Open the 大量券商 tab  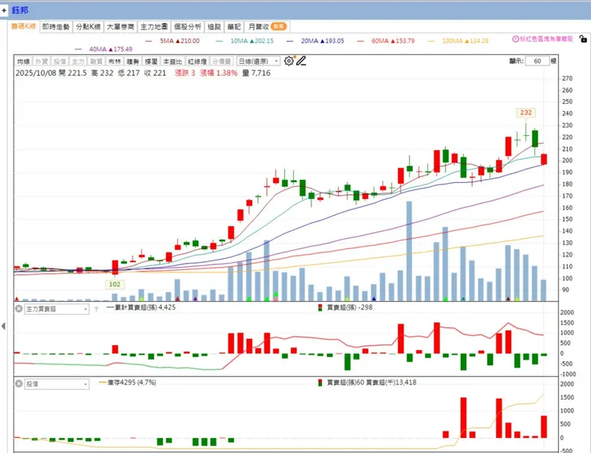[121, 27]
